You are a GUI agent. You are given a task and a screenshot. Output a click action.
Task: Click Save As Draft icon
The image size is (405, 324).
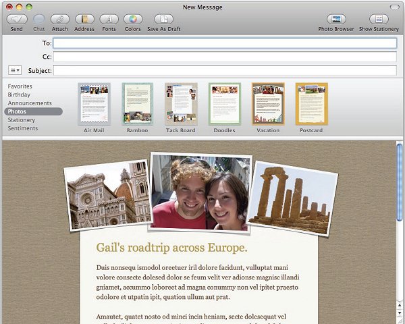click(162, 20)
